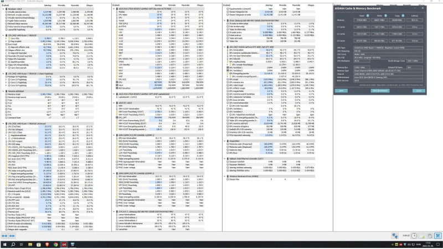Open the notification center in the tray
The width and height of the screenshot is (443, 249).
(438, 245)
